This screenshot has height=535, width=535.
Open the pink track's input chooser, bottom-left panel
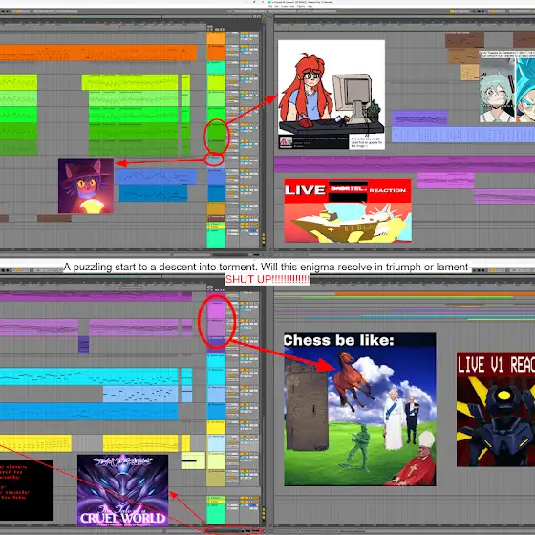(233, 303)
